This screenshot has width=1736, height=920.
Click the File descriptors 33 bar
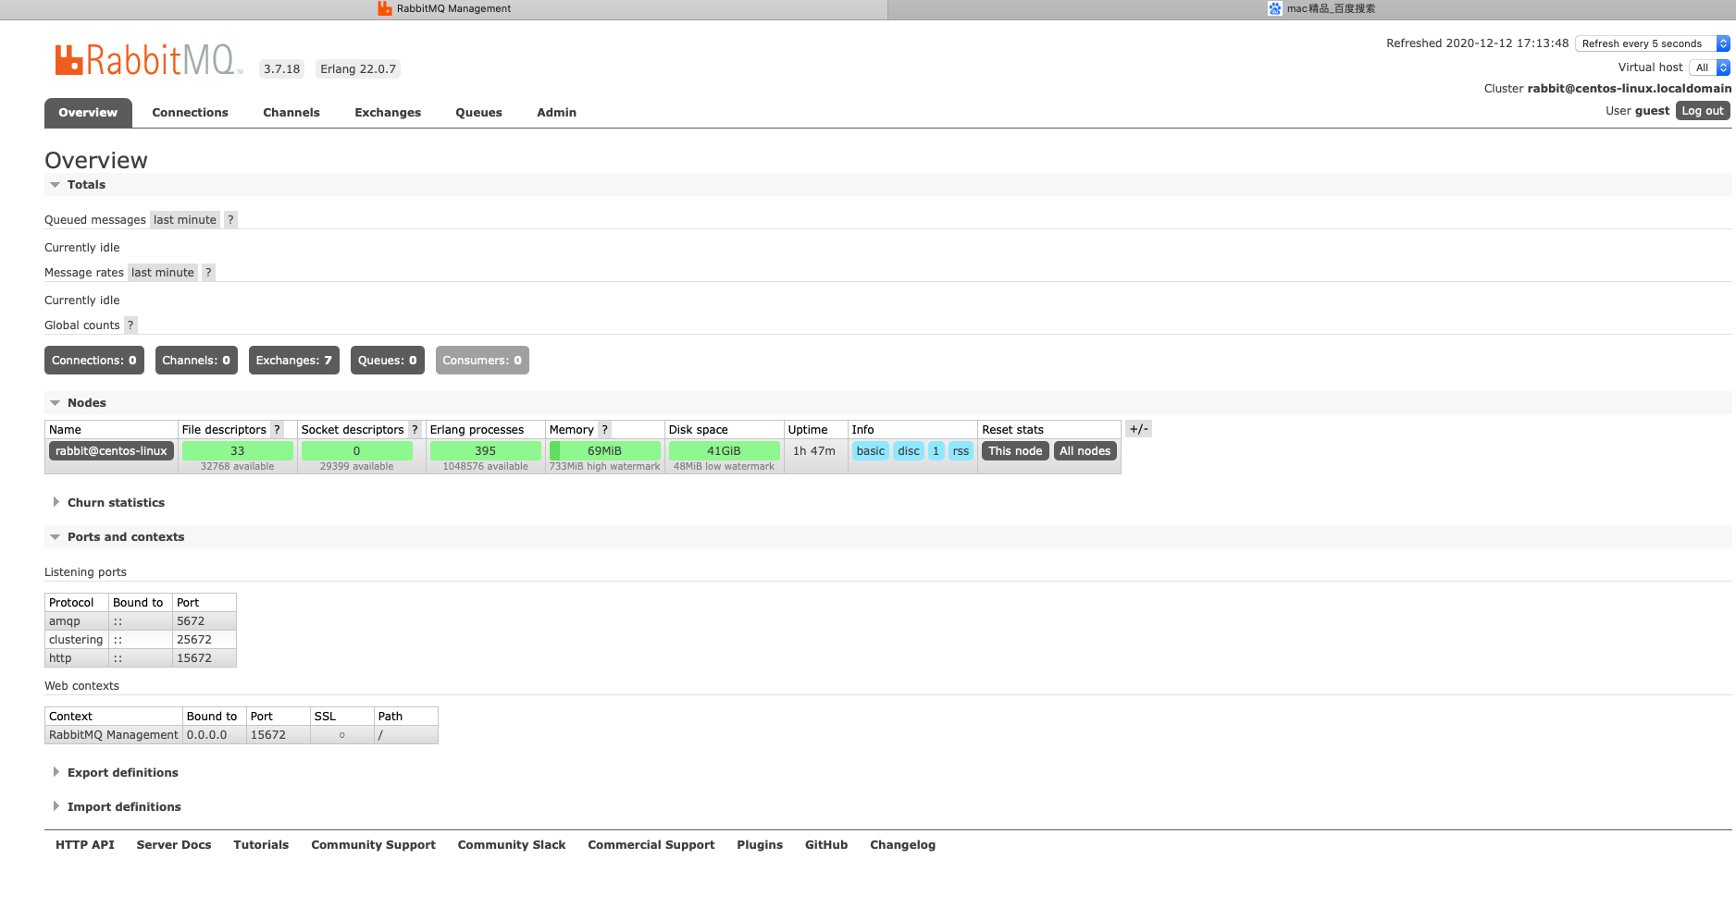click(x=238, y=451)
